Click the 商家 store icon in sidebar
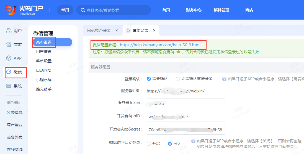The image size is (304, 154). point(9,44)
